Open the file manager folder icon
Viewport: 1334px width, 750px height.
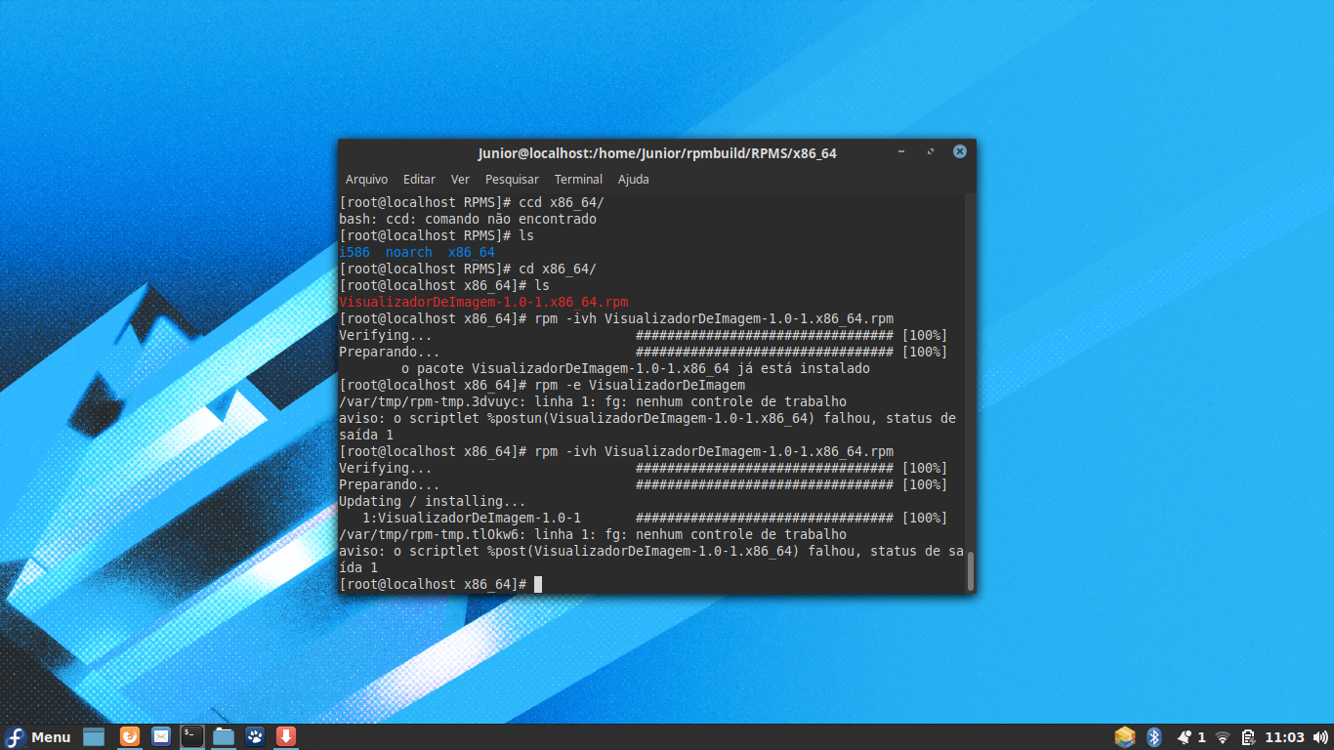click(224, 736)
